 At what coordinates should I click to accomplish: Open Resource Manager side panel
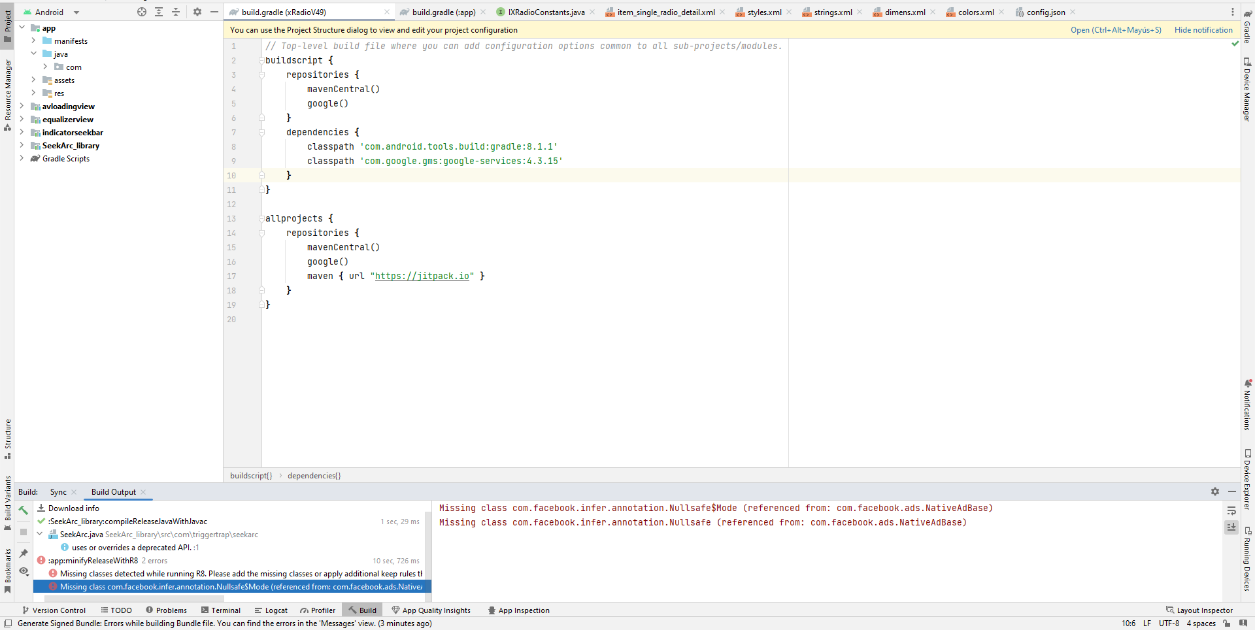(x=7, y=95)
